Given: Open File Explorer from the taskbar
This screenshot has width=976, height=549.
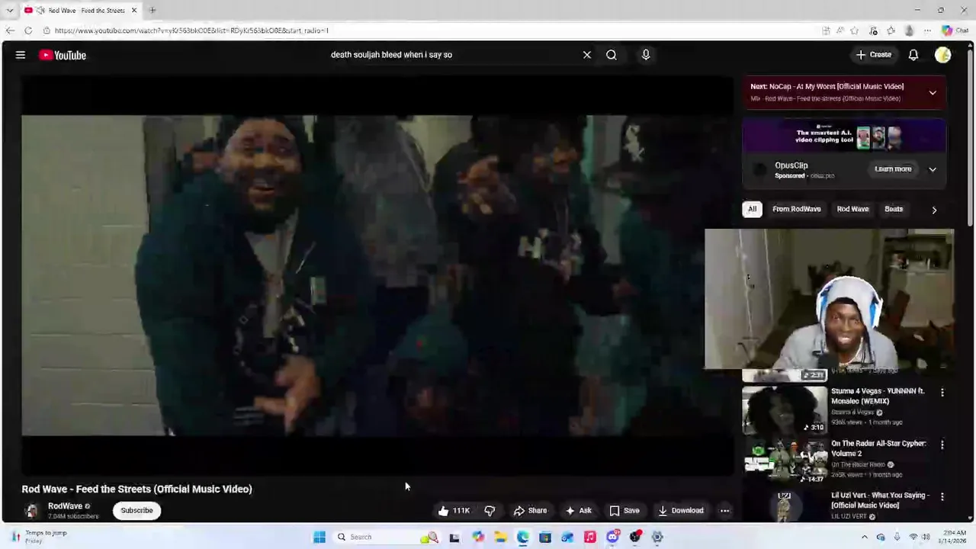Looking at the screenshot, I should click(500, 537).
